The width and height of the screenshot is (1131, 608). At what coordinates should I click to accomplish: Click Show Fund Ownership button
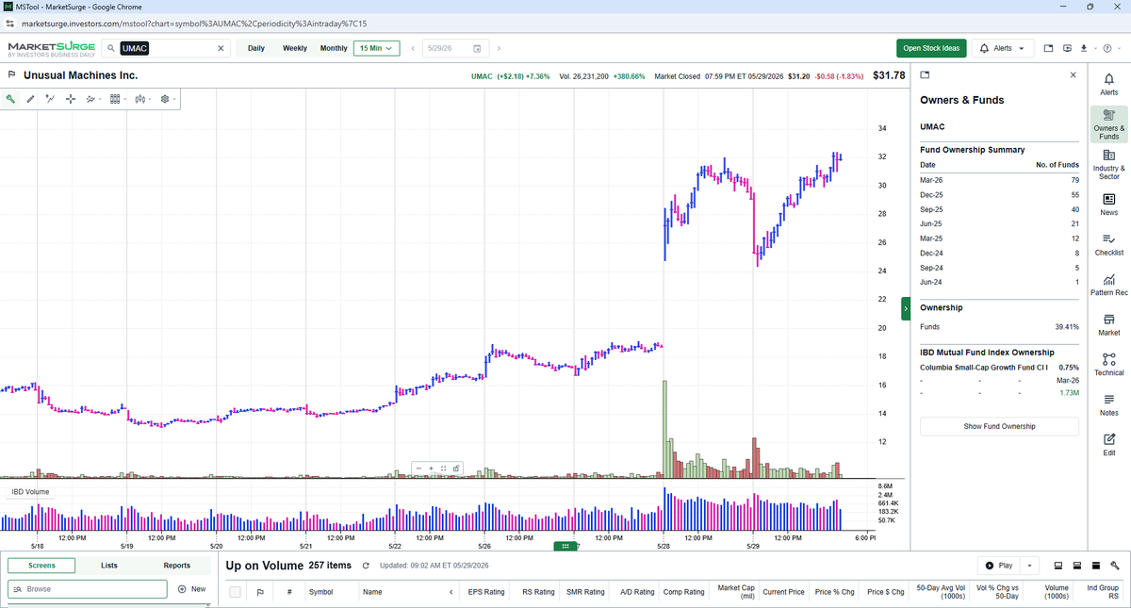(999, 426)
